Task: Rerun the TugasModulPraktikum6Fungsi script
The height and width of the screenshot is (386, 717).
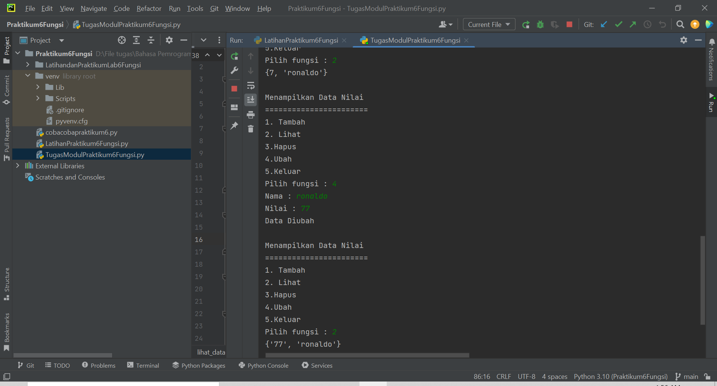Action: tap(234, 56)
